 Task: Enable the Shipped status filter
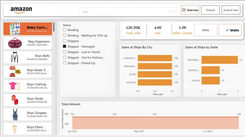[x=64, y=41]
